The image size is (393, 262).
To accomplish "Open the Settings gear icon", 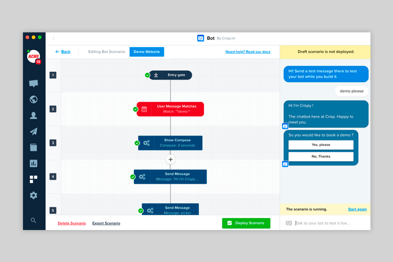I will coord(34,196).
